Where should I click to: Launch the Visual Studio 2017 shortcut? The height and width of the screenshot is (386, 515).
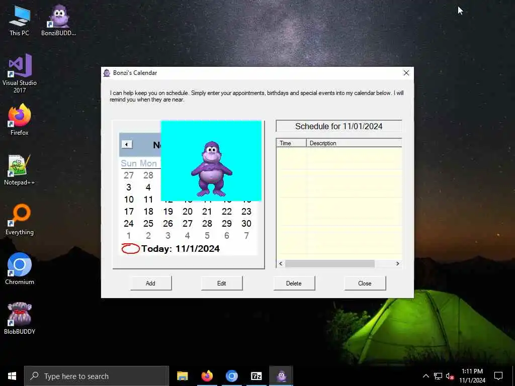click(x=20, y=73)
